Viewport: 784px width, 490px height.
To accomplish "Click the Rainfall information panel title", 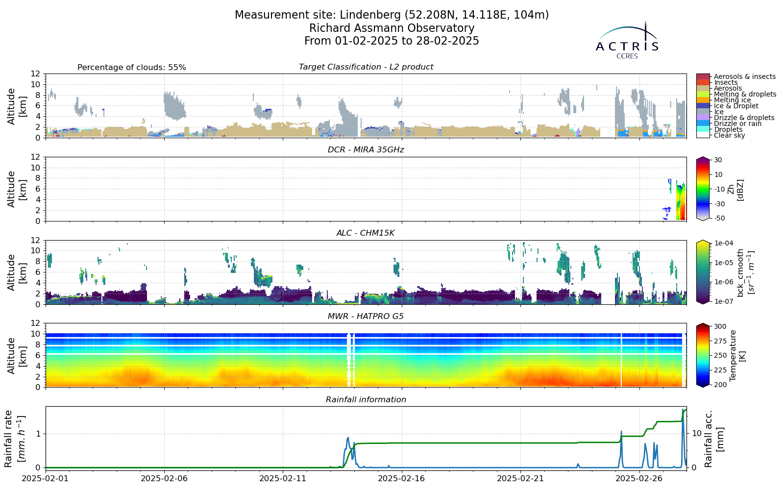I will tap(366, 400).
